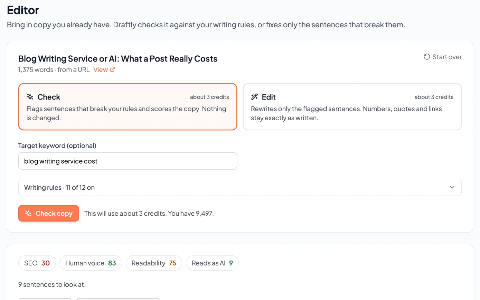480x300 pixels.
Task: Click the 'Bring in copy you already have' description
Action: click(x=206, y=25)
